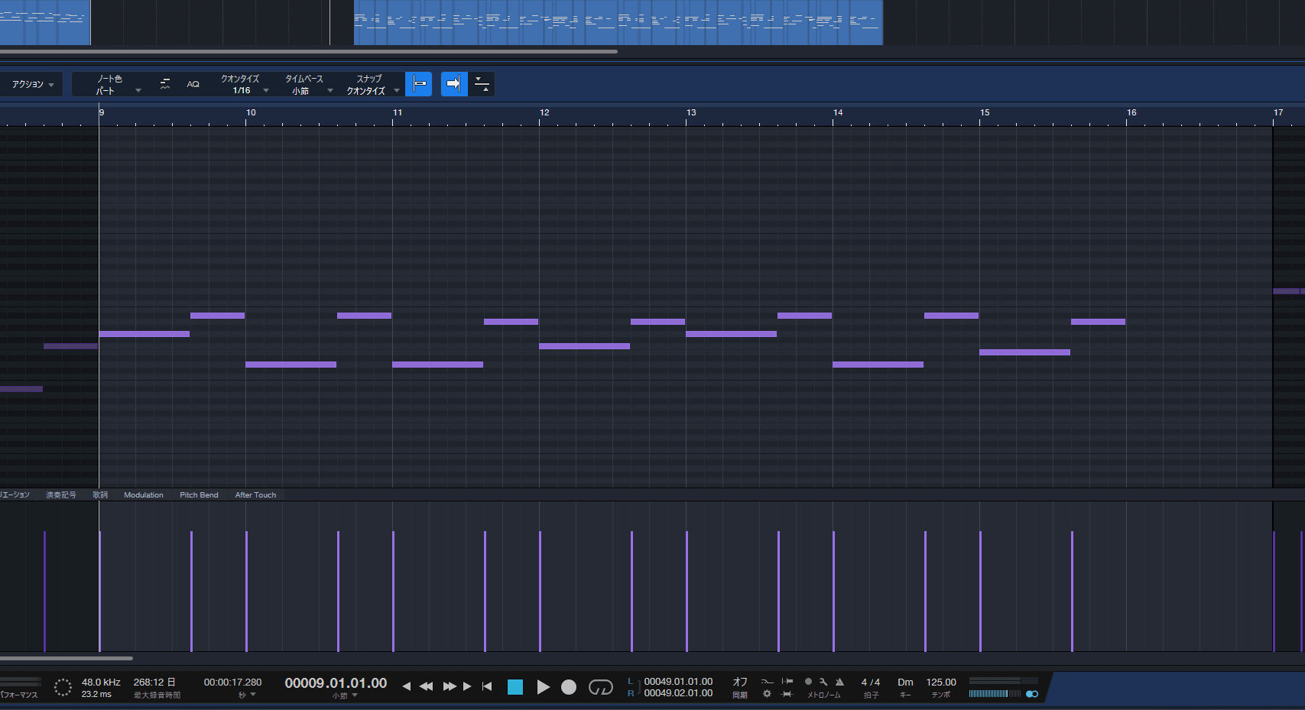
Task: Click the blue Stop button
Action: click(515, 687)
